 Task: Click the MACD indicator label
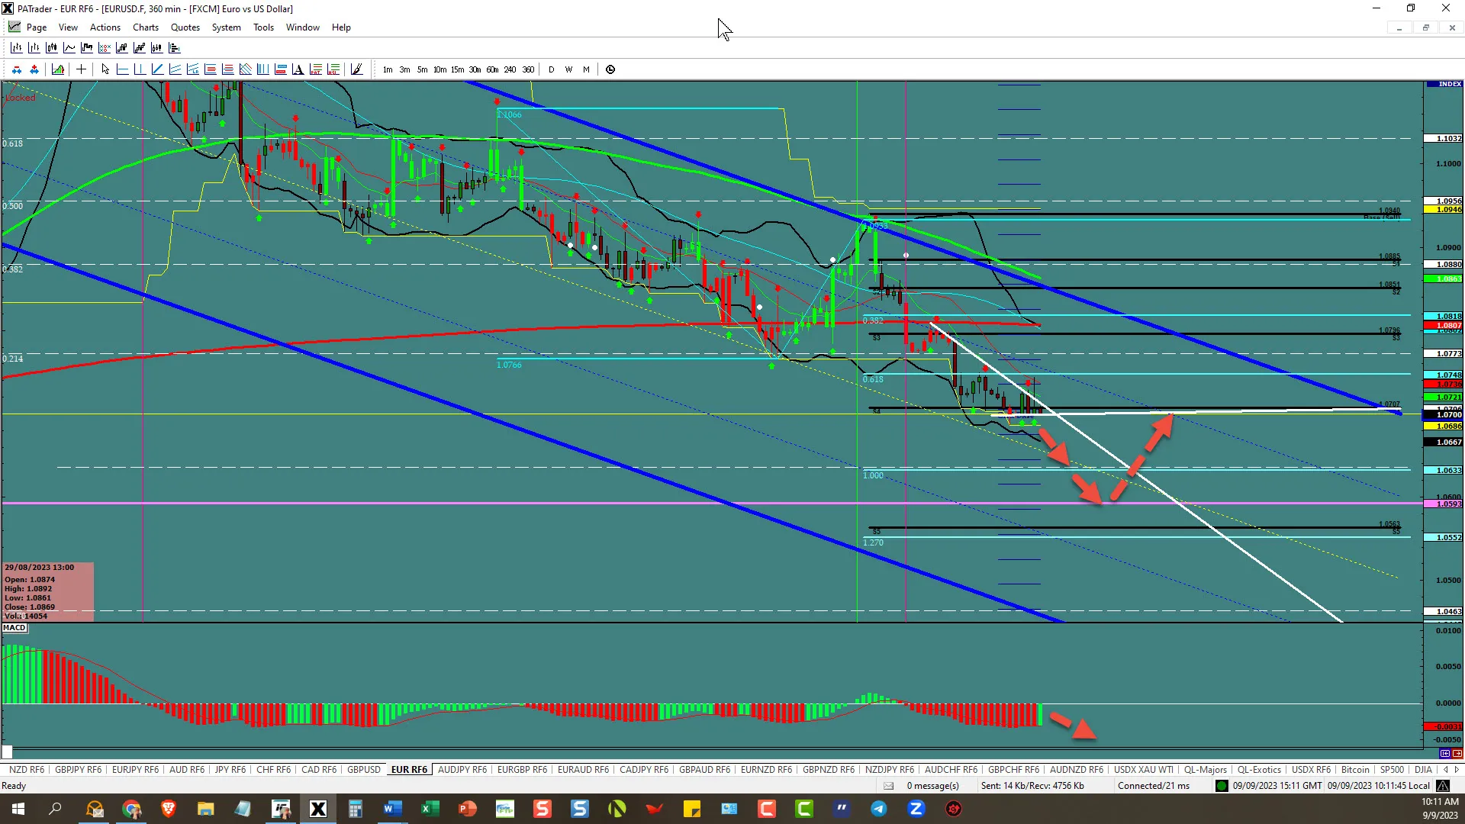coord(14,628)
